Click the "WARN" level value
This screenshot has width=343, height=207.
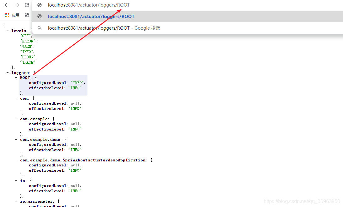click(x=26, y=46)
